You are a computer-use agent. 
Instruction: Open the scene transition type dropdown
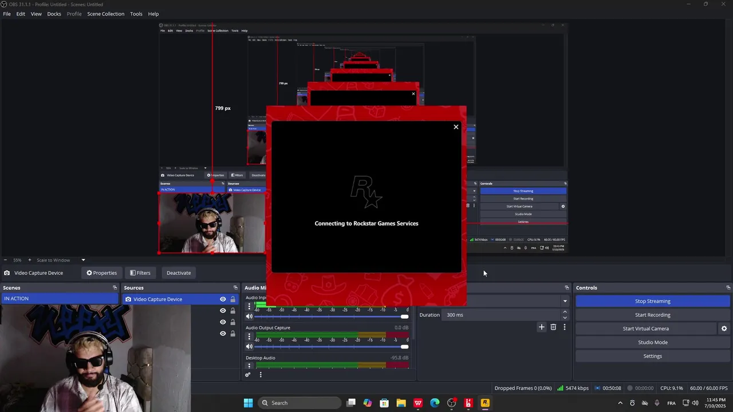[x=565, y=301]
